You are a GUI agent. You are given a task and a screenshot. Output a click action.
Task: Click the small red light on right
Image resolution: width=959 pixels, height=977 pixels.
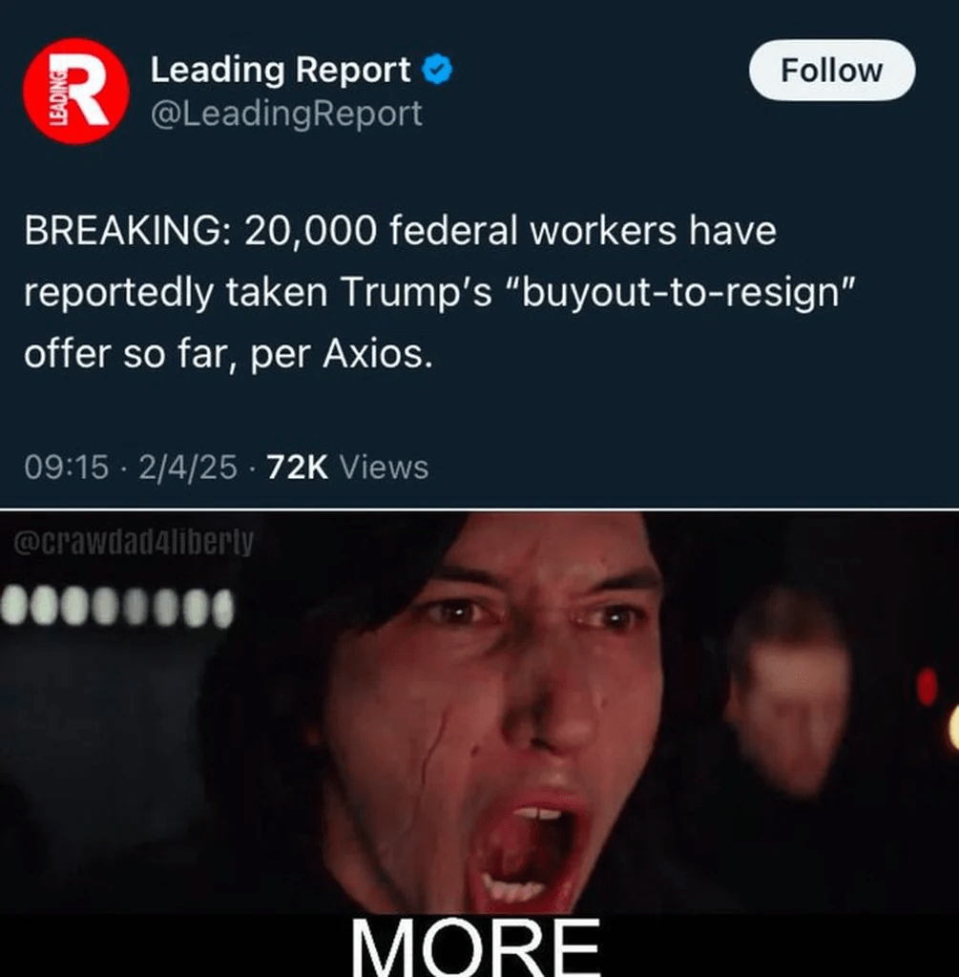click(x=928, y=686)
